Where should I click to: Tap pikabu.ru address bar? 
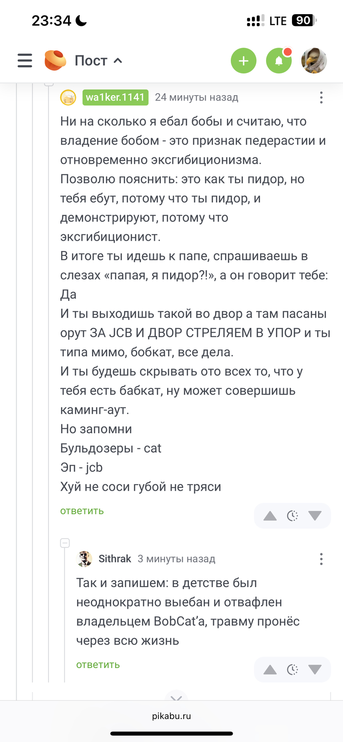171,716
